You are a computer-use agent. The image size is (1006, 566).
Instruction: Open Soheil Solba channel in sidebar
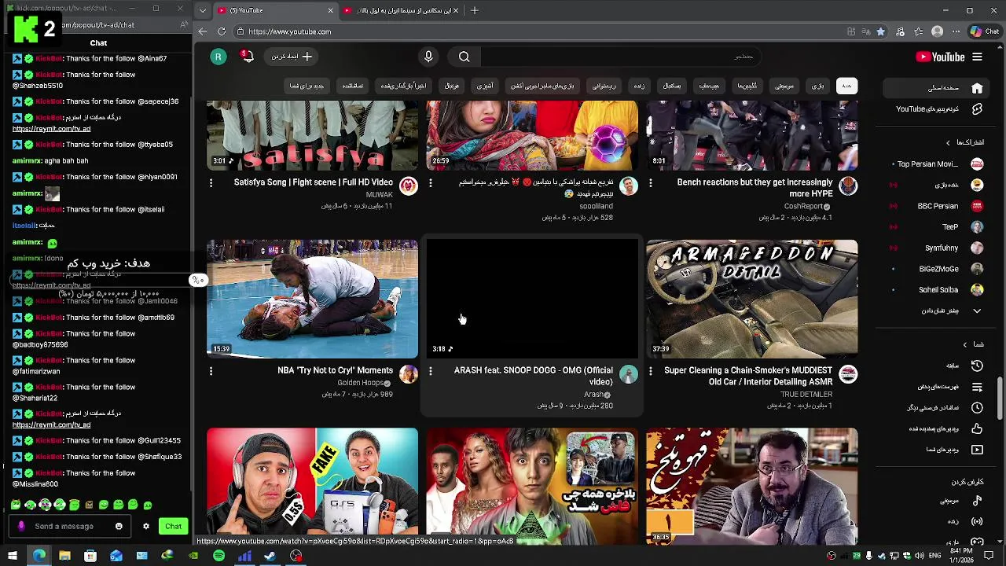[935, 289]
